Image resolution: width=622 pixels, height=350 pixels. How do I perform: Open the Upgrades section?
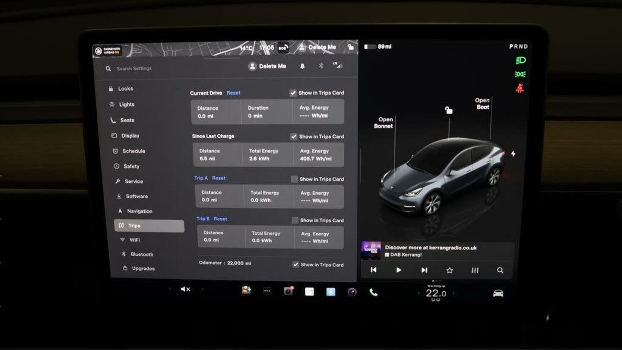pyautogui.click(x=139, y=268)
